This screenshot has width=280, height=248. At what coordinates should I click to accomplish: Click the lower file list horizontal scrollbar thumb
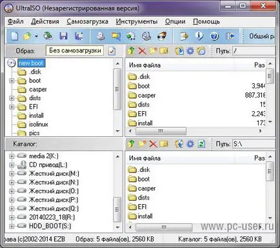164,227
